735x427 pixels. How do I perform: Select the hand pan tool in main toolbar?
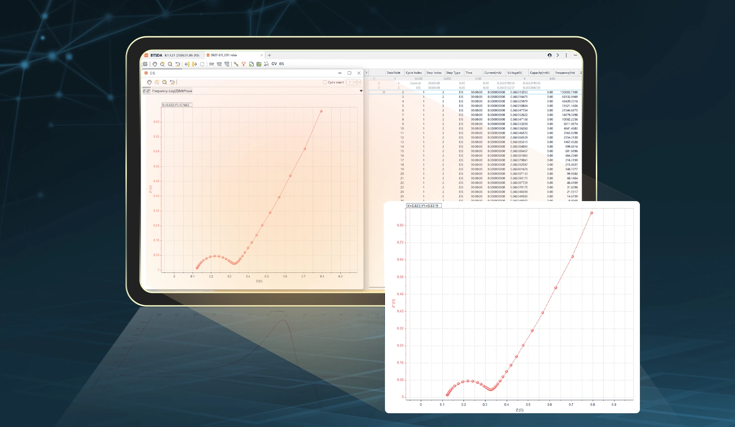click(155, 64)
